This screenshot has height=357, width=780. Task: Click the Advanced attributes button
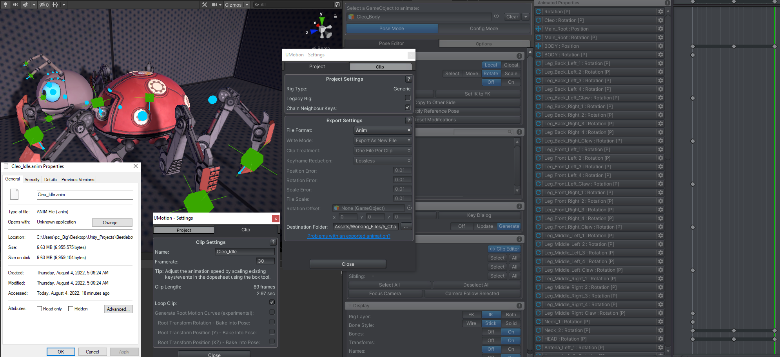(x=118, y=309)
